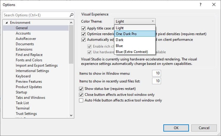Open Tabs and Windows settings
Image resolution: width=221 pixels, height=136 pixels.
(30, 98)
